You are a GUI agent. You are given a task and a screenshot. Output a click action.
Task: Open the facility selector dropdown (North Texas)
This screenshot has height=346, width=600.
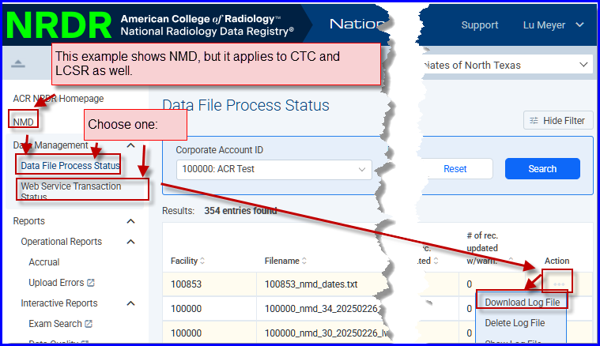(x=583, y=65)
